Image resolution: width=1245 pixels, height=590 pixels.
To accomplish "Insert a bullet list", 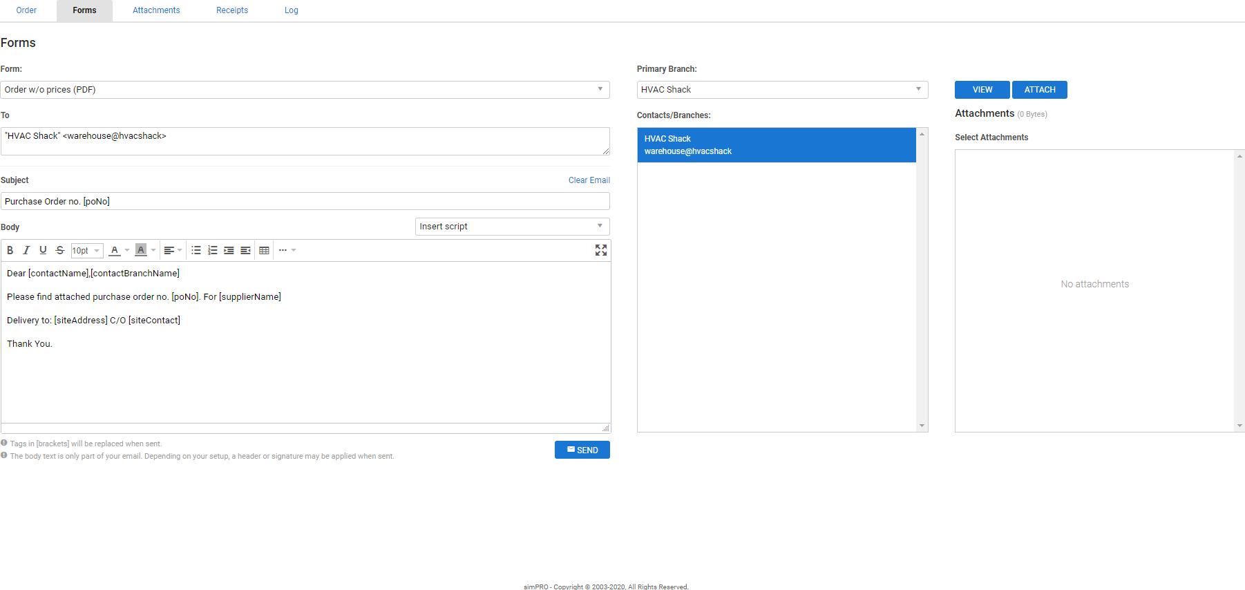I will [196, 250].
